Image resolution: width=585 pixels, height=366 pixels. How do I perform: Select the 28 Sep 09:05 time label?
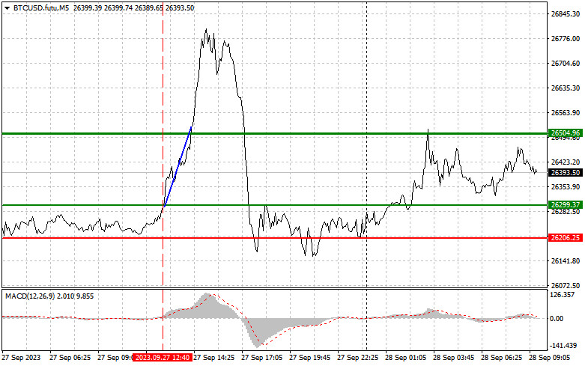point(549,358)
